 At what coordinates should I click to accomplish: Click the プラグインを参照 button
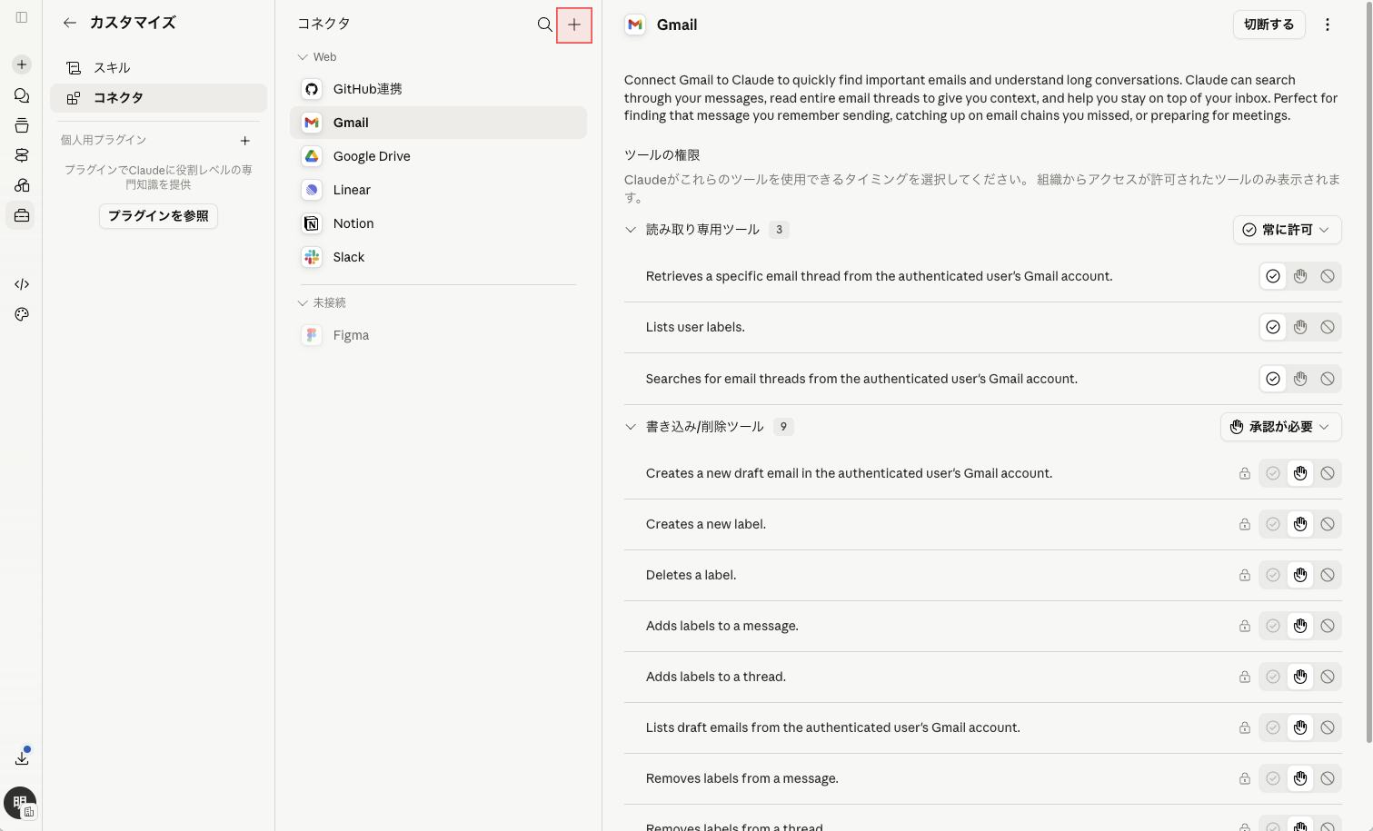(x=158, y=216)
